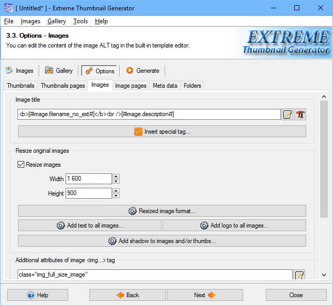Switch to the Thumbnails pages tab
Screen dimensions: 333x306
coord(63,86)
